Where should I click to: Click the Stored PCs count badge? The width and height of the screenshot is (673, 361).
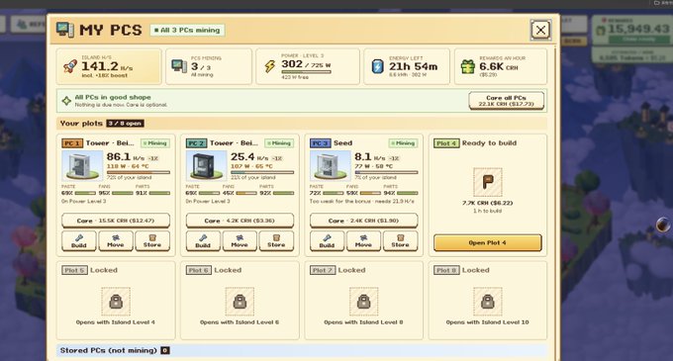(x=165, y=350)
